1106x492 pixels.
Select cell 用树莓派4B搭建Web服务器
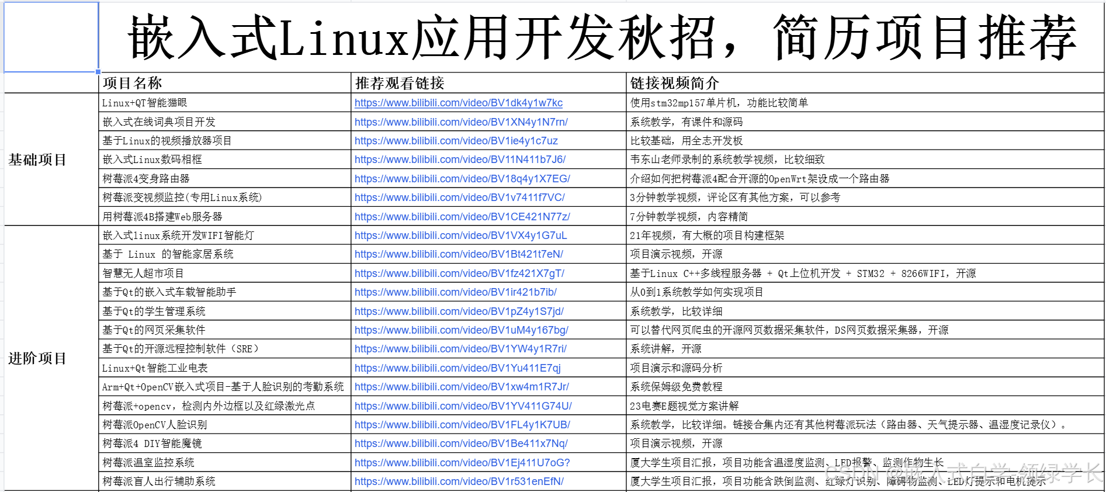(x=225, y=217)
